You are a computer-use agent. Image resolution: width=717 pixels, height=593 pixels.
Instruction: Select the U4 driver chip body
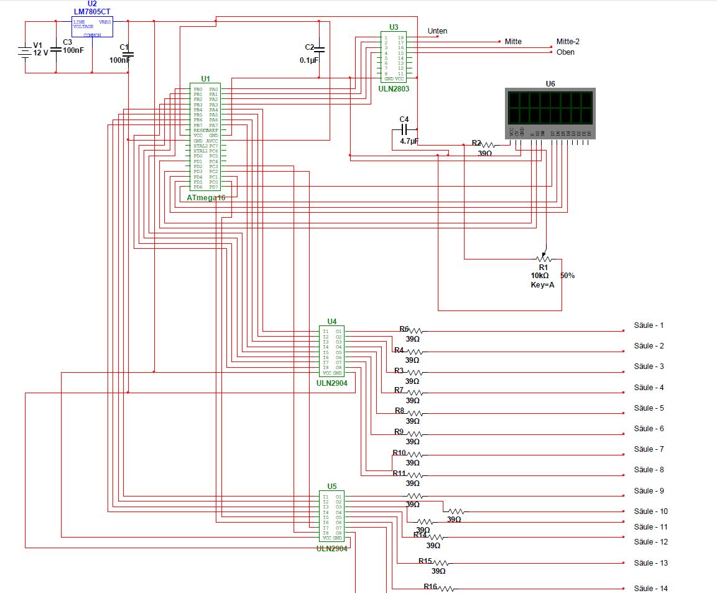332,352
